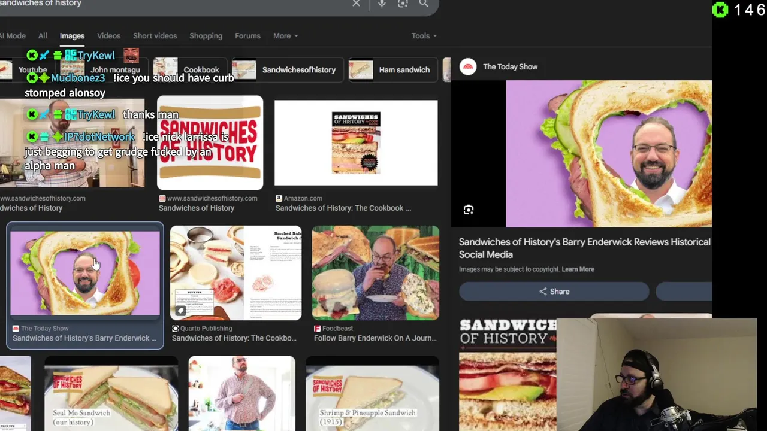Open the Forums tab

click(247, 36)
